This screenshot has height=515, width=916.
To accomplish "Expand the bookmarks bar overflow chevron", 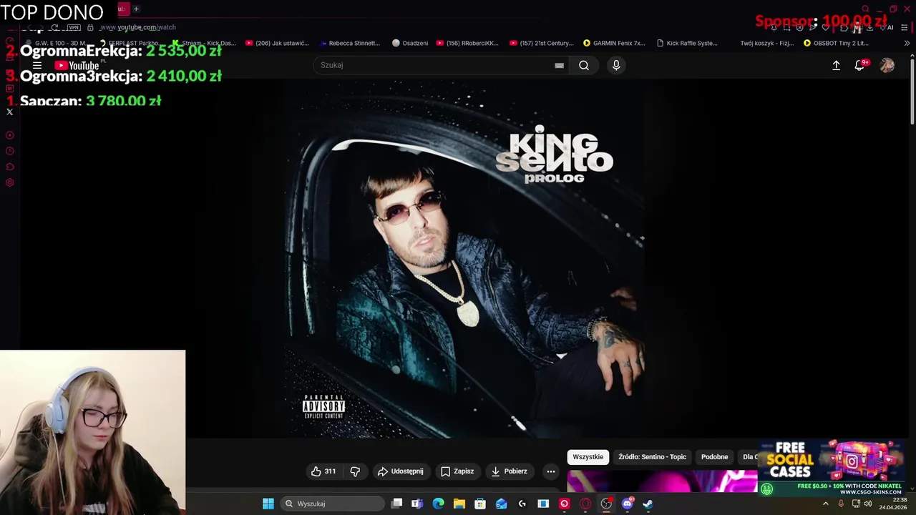I will click(x=907, y=43).
